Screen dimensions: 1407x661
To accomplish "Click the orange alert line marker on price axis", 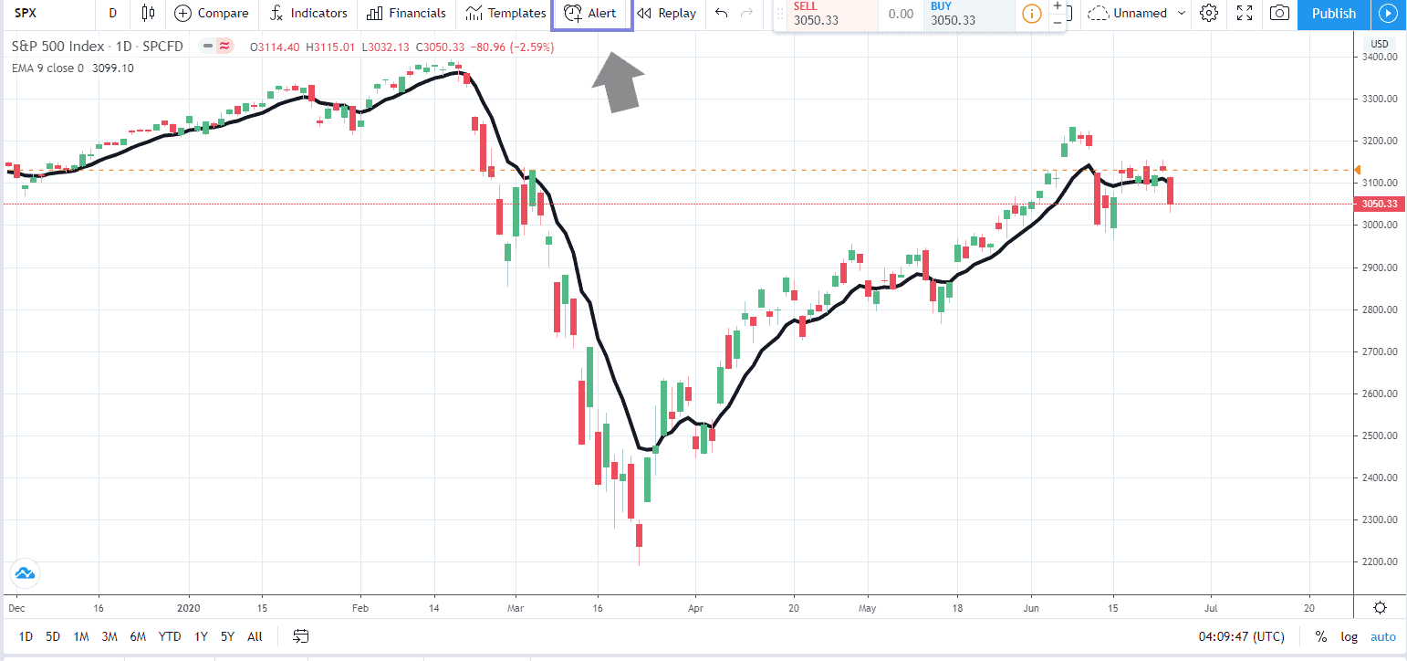I will click(1358, 170).
